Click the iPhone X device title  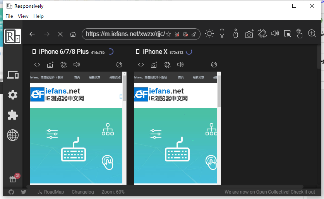tap(155, 51)
